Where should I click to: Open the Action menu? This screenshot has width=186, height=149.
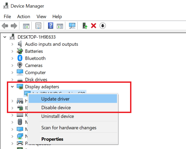point(23,17)
